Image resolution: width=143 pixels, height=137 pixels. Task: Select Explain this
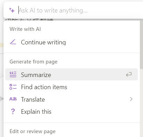click(71, 112)
